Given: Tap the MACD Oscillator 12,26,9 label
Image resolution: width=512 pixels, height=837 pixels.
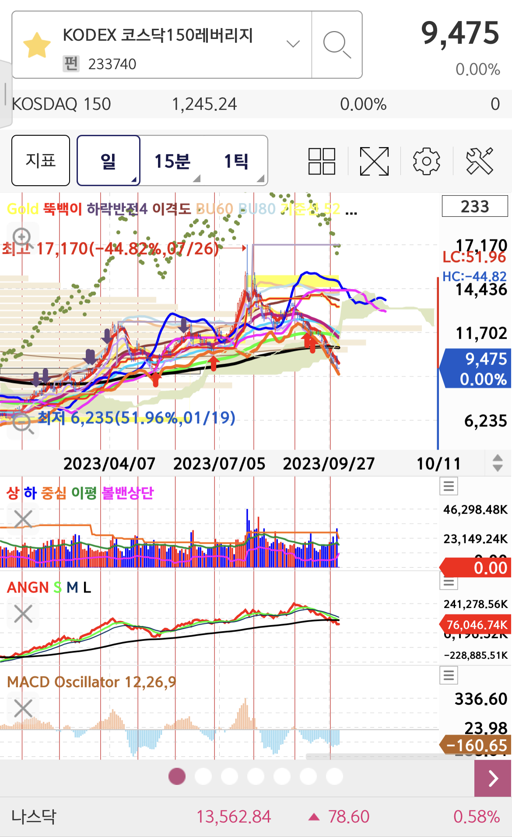Looking at the screenshot, I should click(x=91, y=682).
